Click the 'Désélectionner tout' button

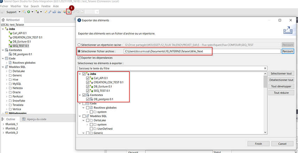(281, 80)
